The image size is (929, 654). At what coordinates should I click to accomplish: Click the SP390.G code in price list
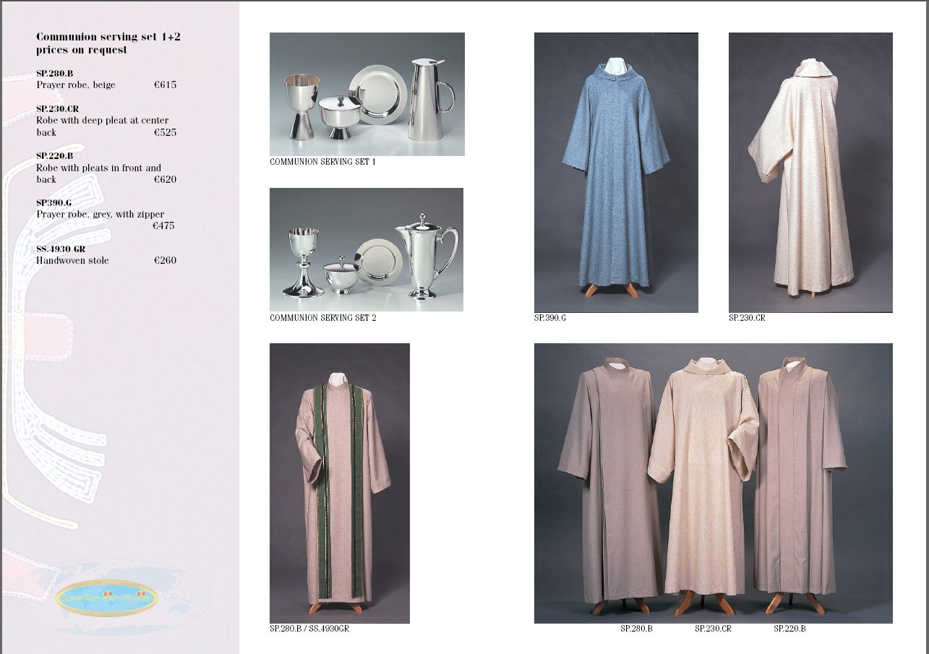coord(54,202)
